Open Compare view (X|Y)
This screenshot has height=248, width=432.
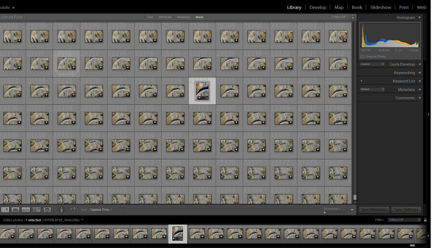[x=26, y=210]
